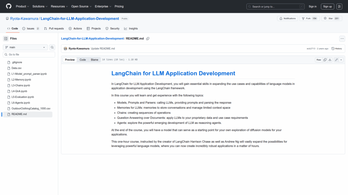This screenshot has width=348, height=195.
Task: Click the edit file pencil icon
Action: click(x=336, y=60)
